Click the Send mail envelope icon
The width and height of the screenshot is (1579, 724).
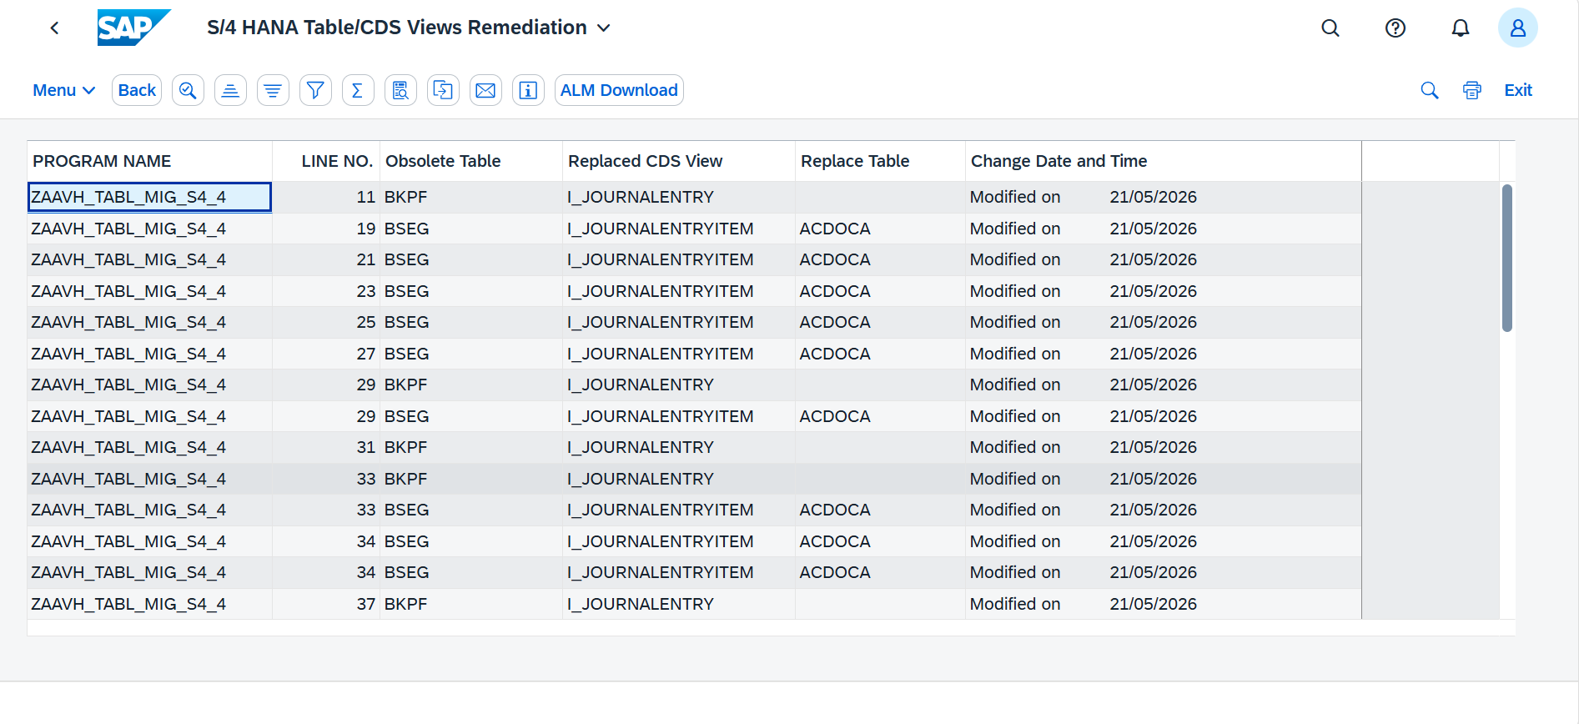point(485,90)
